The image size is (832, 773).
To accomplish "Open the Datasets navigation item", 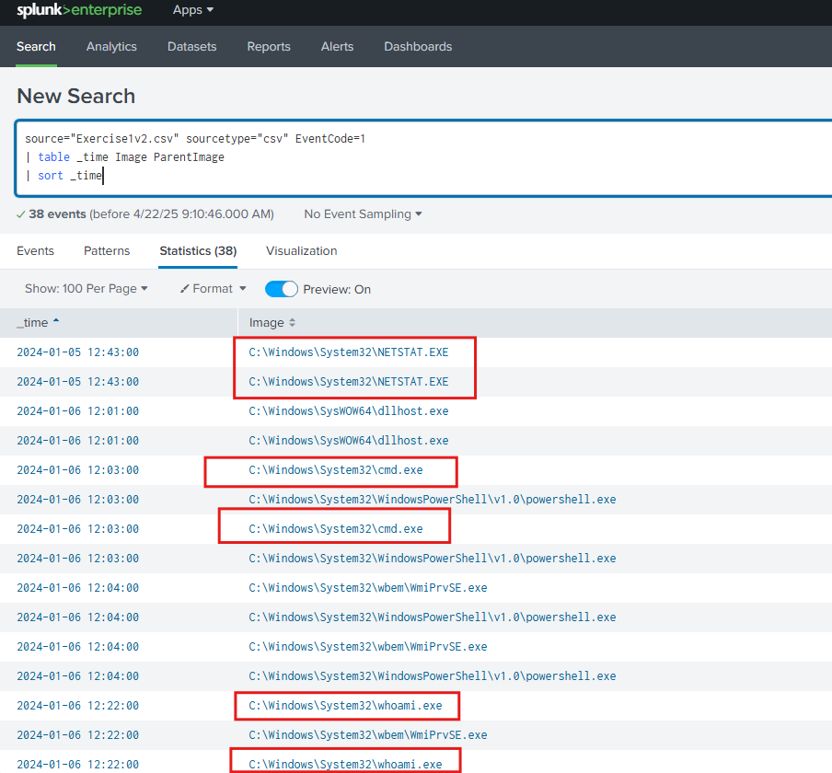I will point(191,47).
